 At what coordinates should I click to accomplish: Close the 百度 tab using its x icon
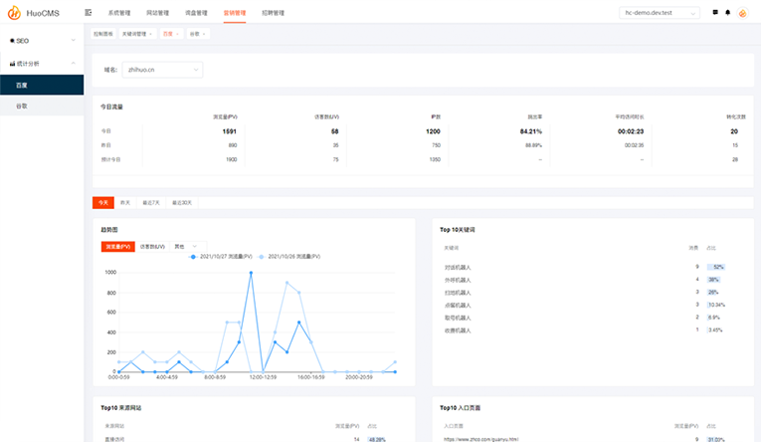(179, 34)
